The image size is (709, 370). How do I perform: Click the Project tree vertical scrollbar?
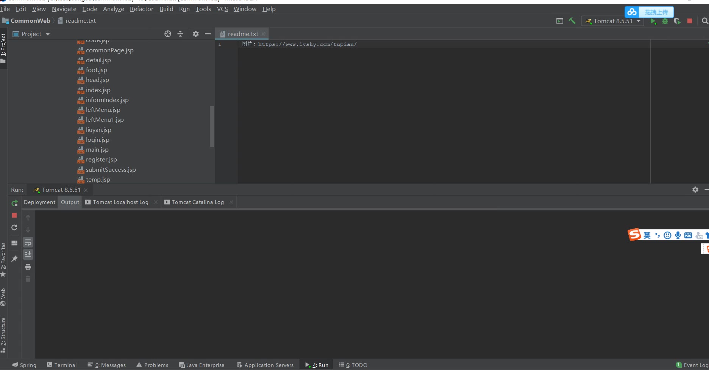point(212,126)
